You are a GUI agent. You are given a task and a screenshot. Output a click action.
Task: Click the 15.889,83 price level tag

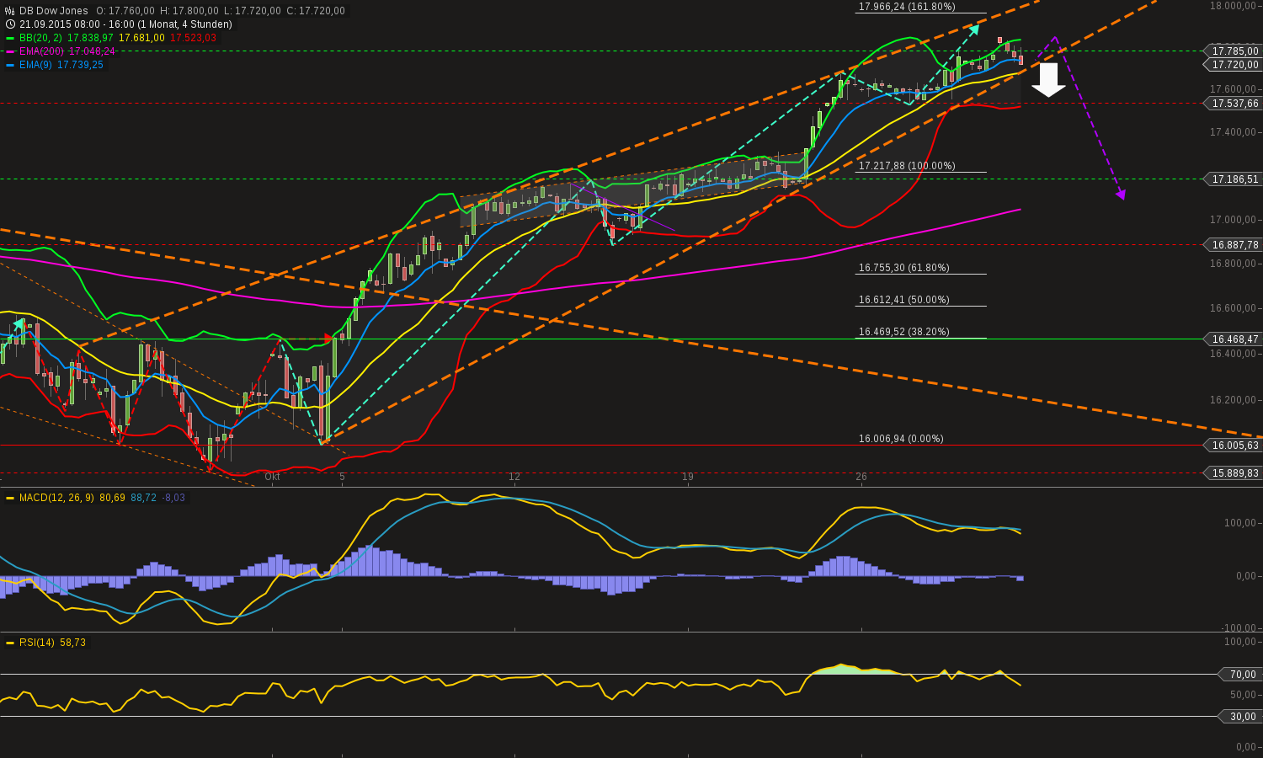tap(1234, 473)
